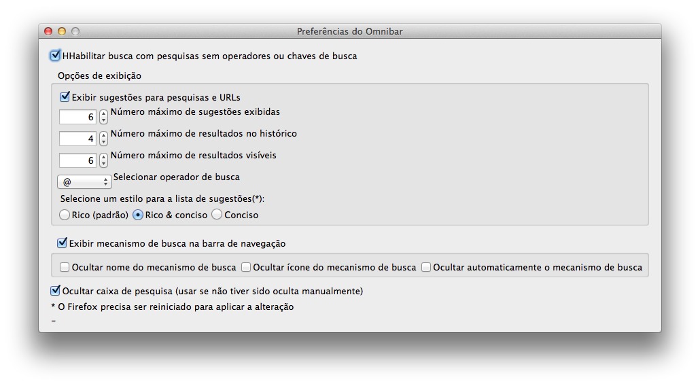
Task: Click stepper for 'Número máximo de sugestões exibidas'
Action: point(103,117)
